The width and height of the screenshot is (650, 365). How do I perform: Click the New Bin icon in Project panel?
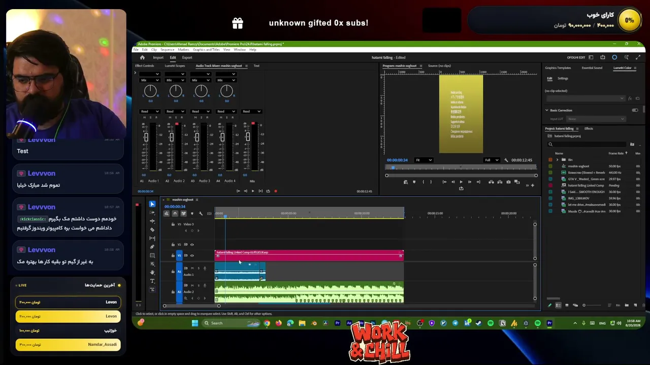point(627,305)
